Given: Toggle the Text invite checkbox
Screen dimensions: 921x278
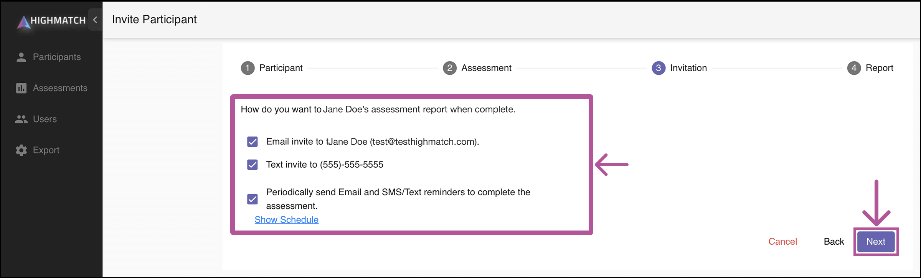Looking at the screenshot, I should pos(253,165).
